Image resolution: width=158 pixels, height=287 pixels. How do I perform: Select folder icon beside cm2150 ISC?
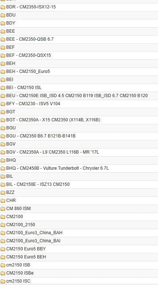click(3, 281)
